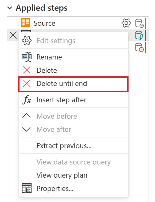This screenshot has width=155, height=202.
Task: Click the orange Source table icon
Action: 26,23
